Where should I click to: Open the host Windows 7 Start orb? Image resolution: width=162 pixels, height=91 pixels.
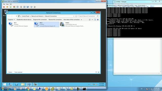pos(3,89)
